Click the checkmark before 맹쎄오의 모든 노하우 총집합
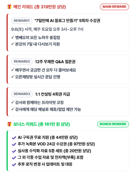 13,37
